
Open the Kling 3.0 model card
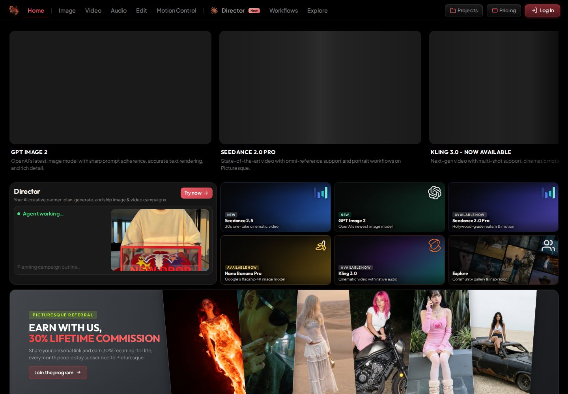pyautogui.click(x=389, y=260)
